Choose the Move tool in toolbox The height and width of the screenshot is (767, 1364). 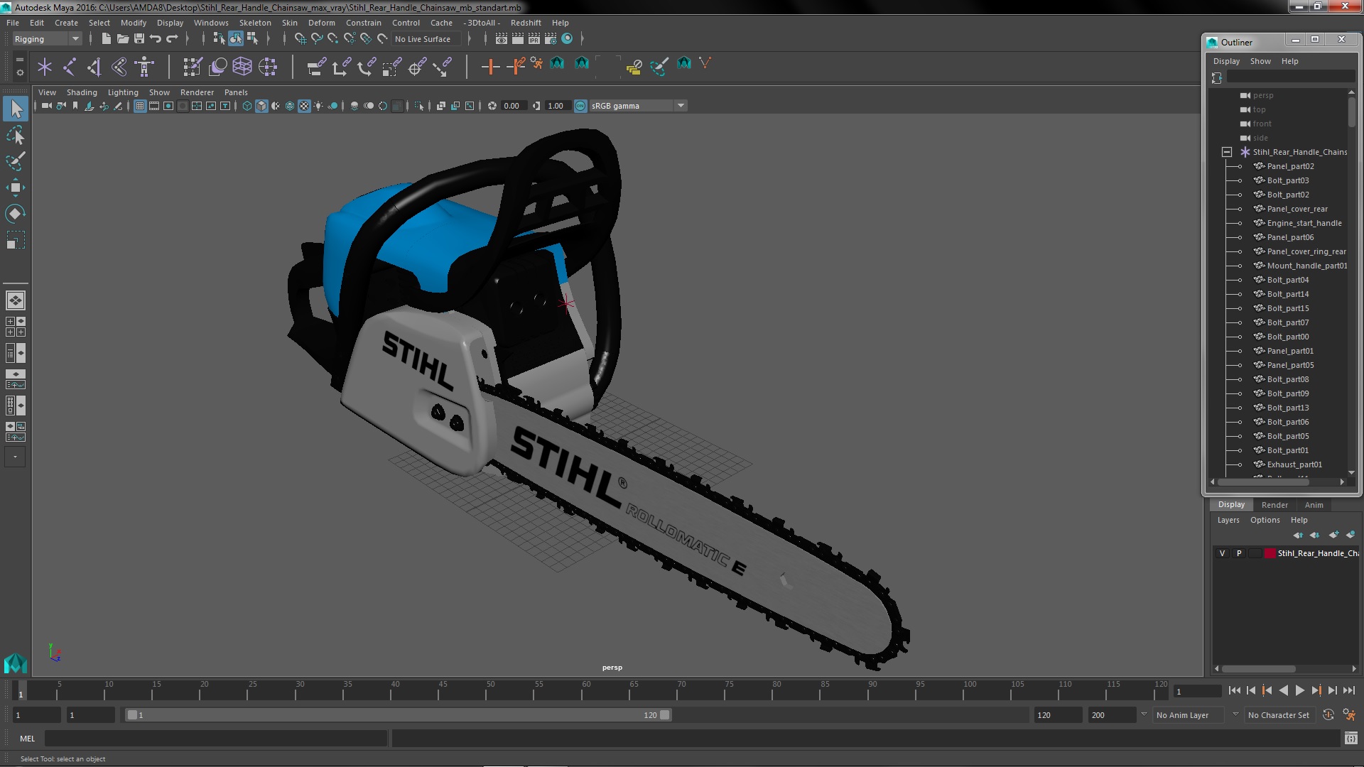pos(16,187)
